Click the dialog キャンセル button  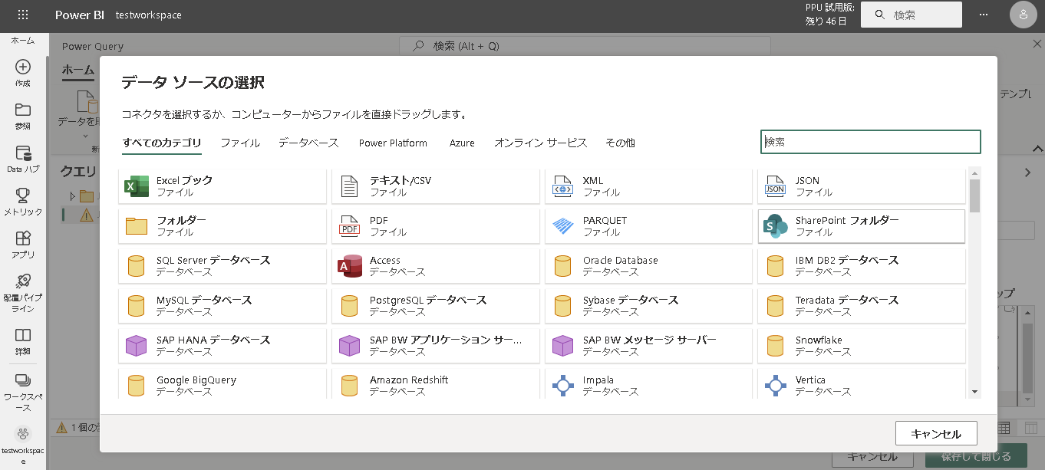936,433
